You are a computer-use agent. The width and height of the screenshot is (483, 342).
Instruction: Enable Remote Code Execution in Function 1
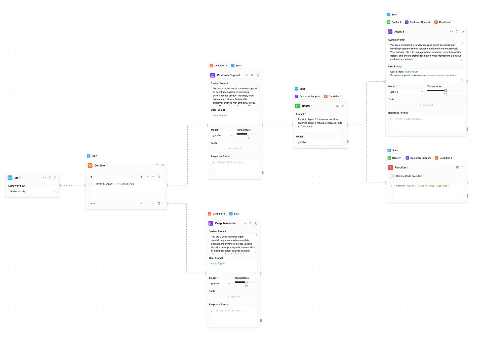(x=392, y=176)
